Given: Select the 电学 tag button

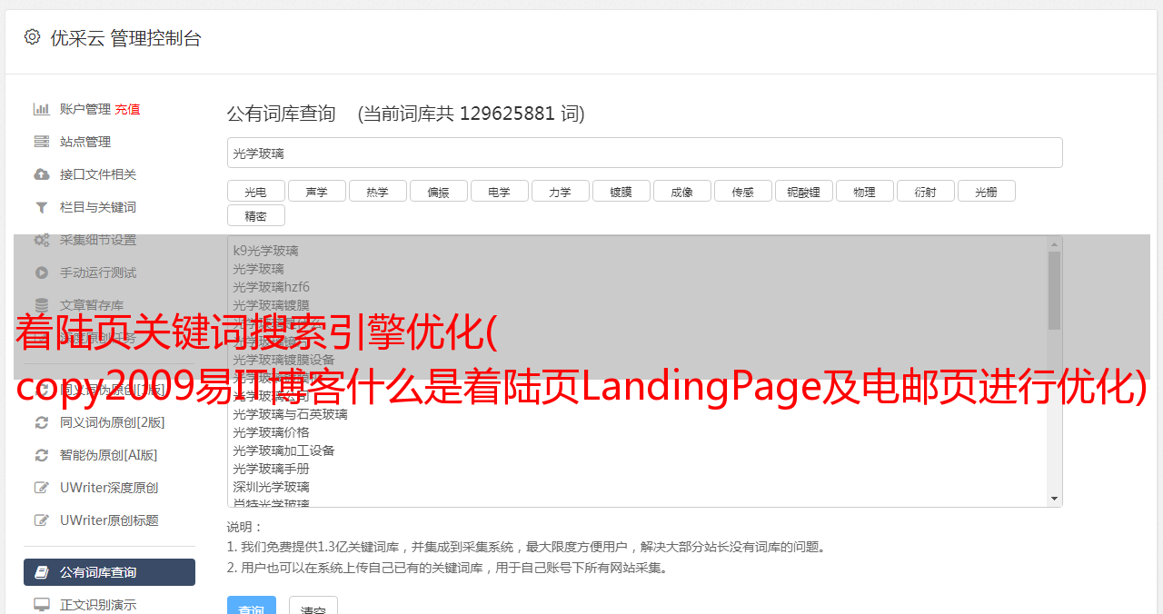Looking at the screenshot, I should pos(500,191).
